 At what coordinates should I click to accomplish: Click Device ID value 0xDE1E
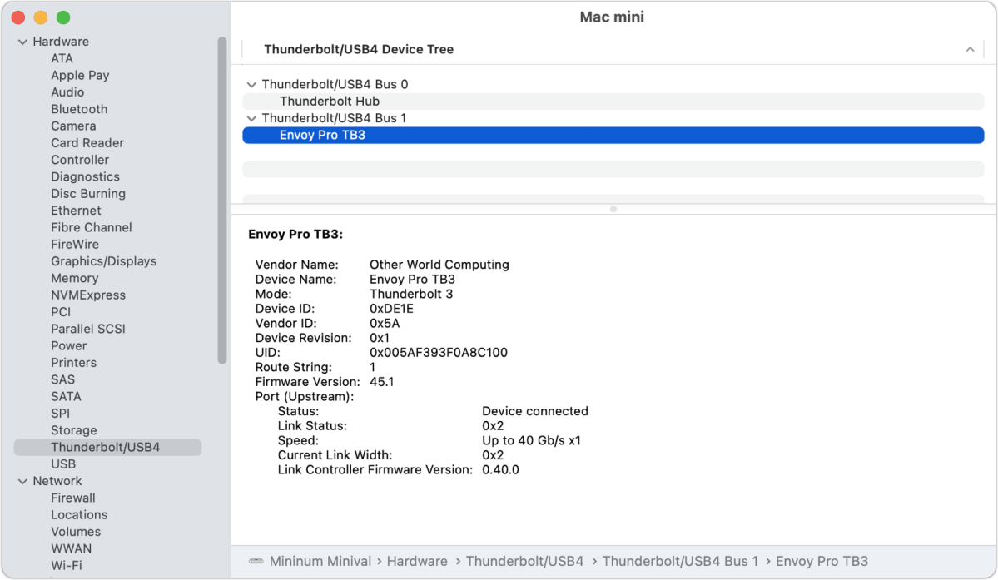tap(391, 309)
